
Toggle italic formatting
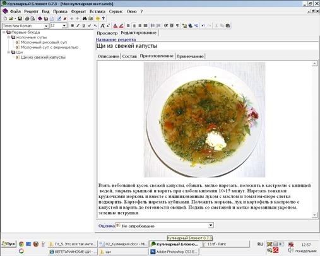tap(78, 26)
